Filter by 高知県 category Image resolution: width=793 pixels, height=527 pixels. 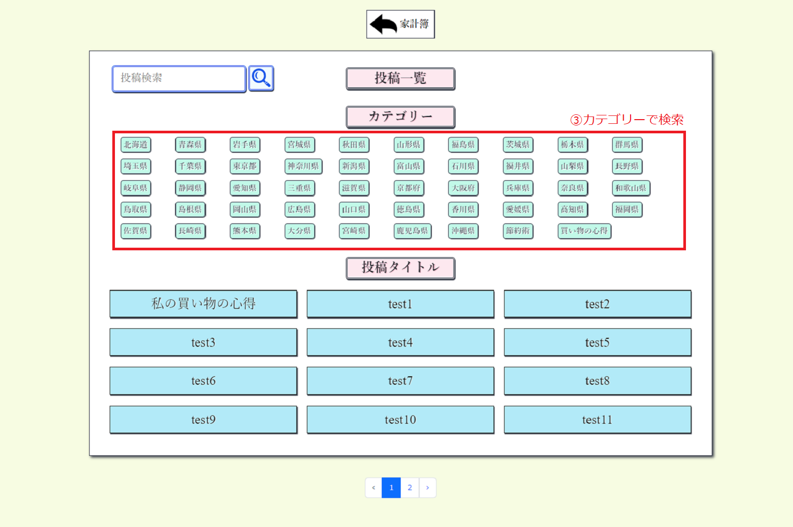pyautogui.click(x=573, y=210)
